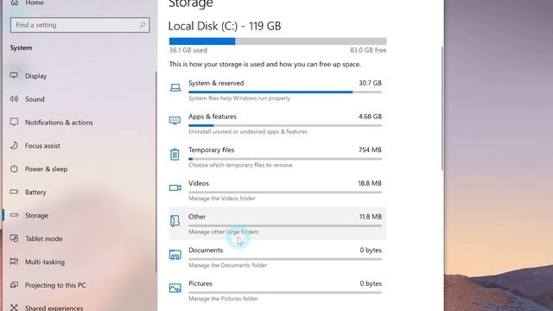Click the Pictures image icon
553x311 pixels.
tap(175, 288)
